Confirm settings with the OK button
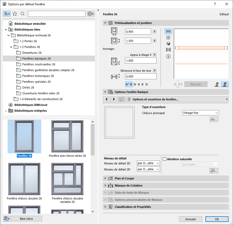This screenshot has width=233, height=225. 217,219
